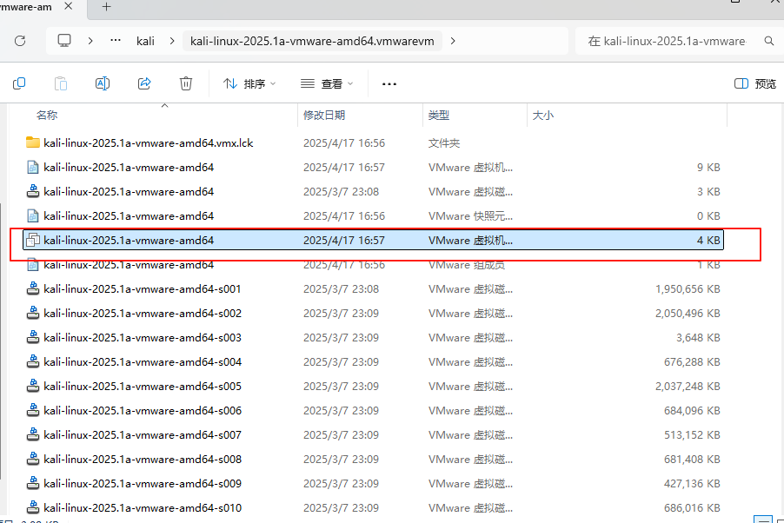This screenshot has height=523, width=784.
Task: Open a new tab with the plus button
Action: (106, 6)
